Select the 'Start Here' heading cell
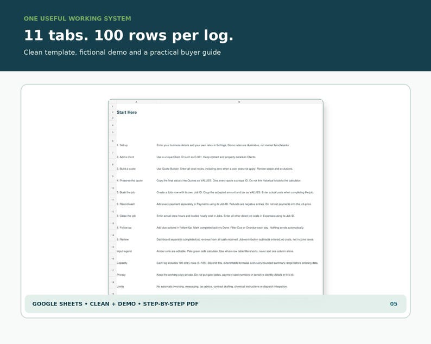 (x=126, y=112)
